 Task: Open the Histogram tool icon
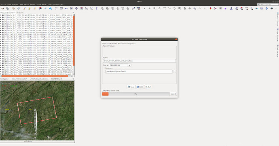[x=71, y=8]
